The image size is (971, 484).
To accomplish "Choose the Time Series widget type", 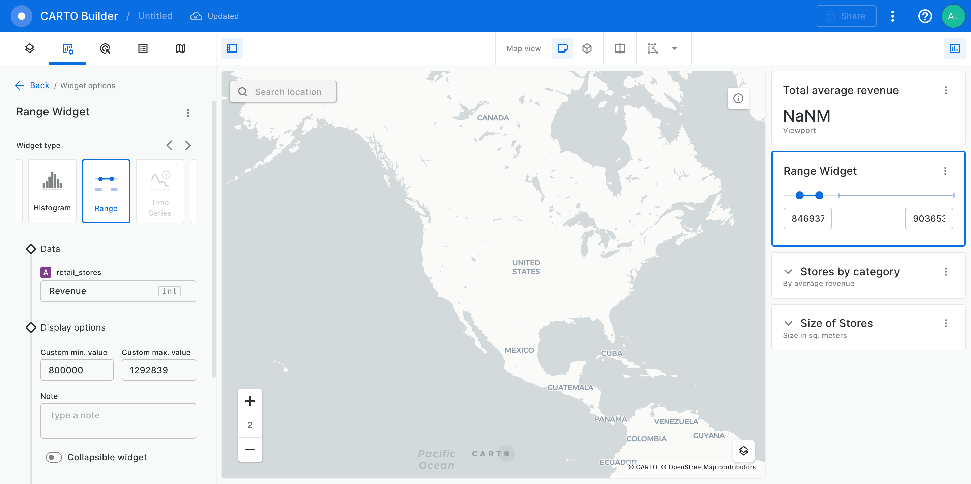I will 160,191.
